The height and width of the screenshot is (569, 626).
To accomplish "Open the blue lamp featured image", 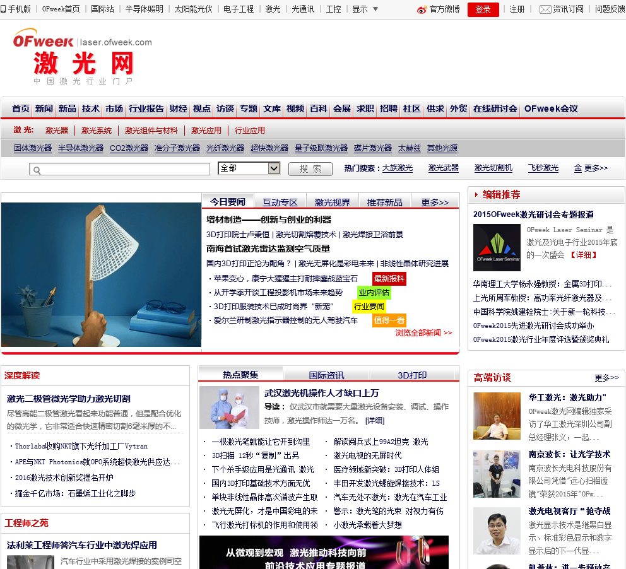I will 101,274.
